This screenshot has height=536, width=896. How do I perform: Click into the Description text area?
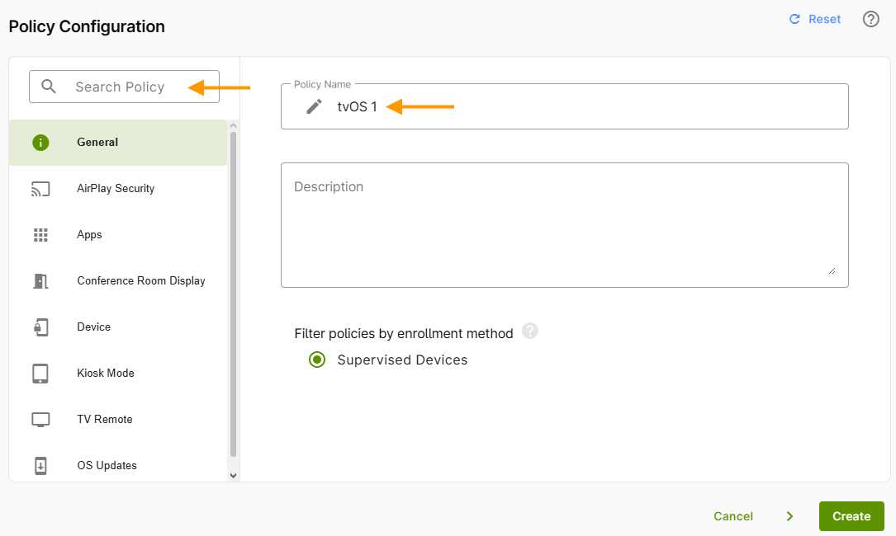point(565,225)
